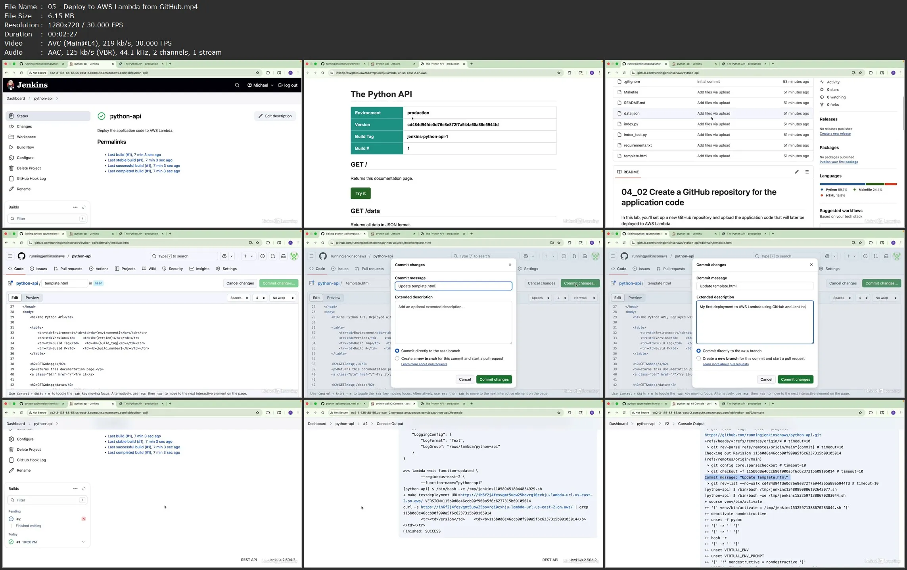
Task: Click the GitHub Octocat logo on the template.html editor without a dialog
Action: pyautogui.click(x=21, y=256)
